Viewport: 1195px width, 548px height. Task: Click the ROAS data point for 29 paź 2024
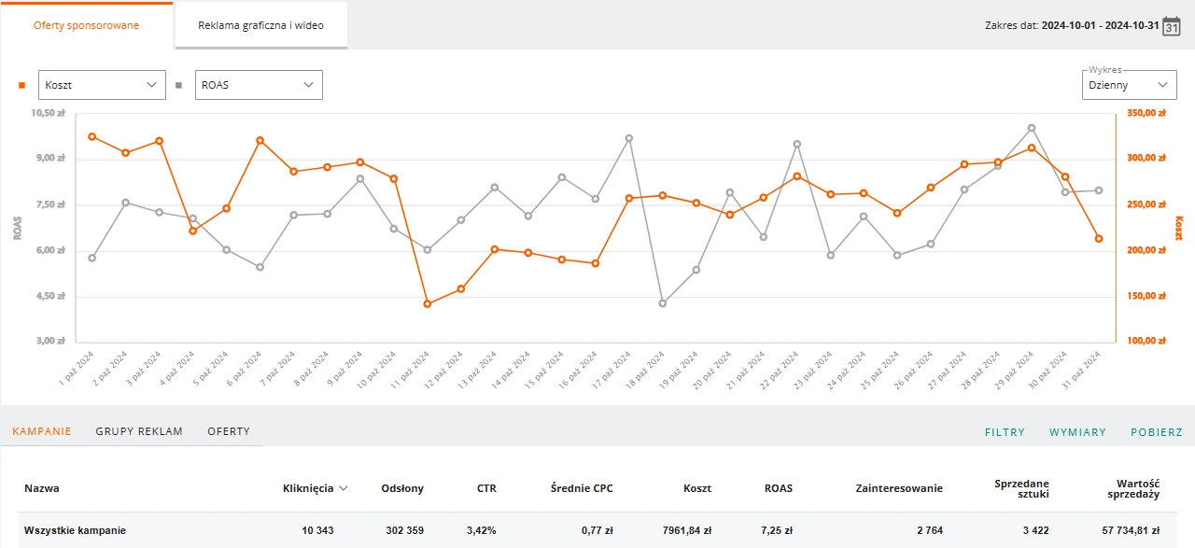pos(1032,128)
